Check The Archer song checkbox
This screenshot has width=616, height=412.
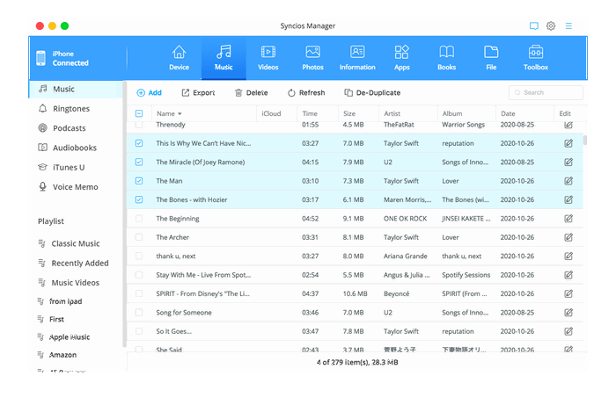coord(139,237)
